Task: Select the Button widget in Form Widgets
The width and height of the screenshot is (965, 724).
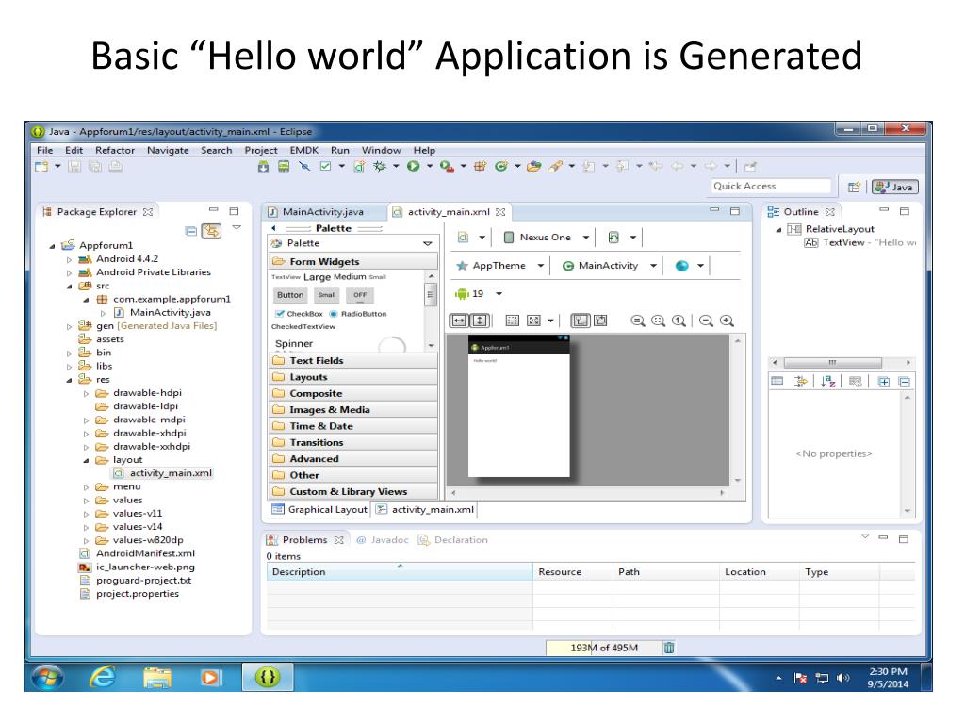Action: (x=290, y=295)
